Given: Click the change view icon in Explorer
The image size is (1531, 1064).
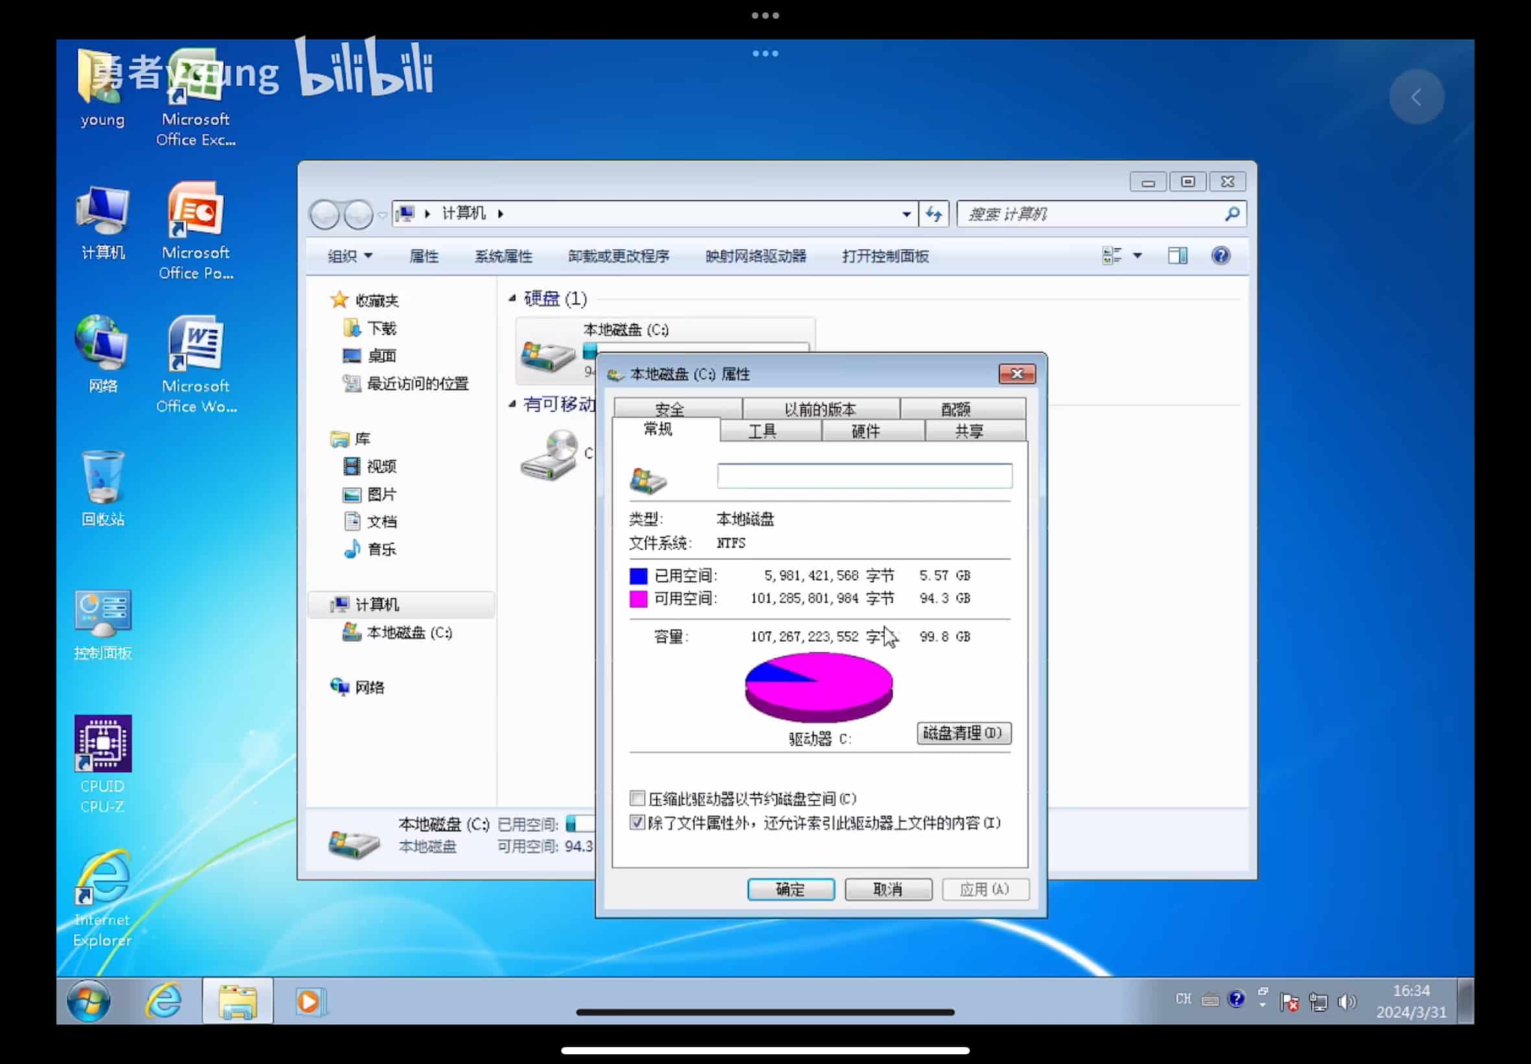Looking at the screenshot, I should coord(1112,256).
